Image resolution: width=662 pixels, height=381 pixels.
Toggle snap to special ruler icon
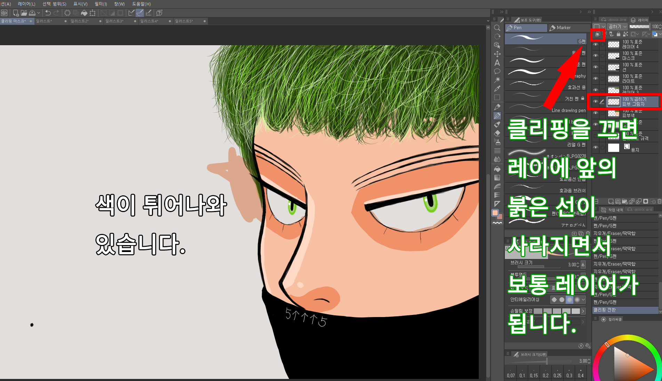click(x=140, y=13)
